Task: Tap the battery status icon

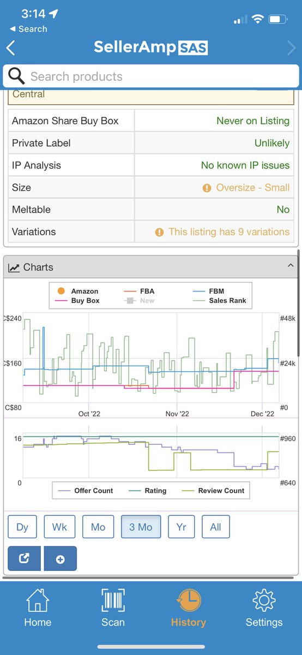Action: click(x=277, y=20)
